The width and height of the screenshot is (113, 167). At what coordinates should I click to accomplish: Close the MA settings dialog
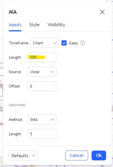pyautogui.click(x=102, y=12)
